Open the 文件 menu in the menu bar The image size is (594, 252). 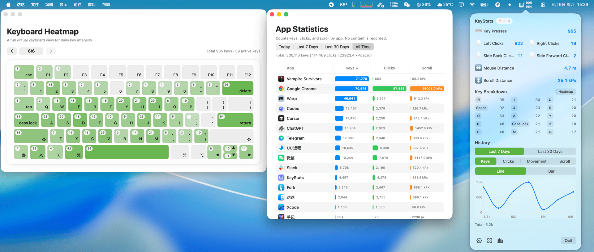click(x=35, y=5)
